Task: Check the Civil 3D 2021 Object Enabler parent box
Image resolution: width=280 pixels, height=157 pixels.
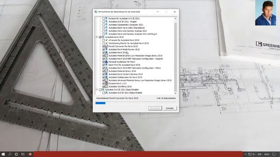Action: 100,90
